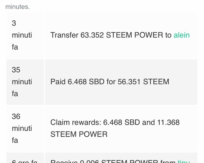
Task: Click the 11.368 amount in Claim rewards
Action: tap(168, 122)
